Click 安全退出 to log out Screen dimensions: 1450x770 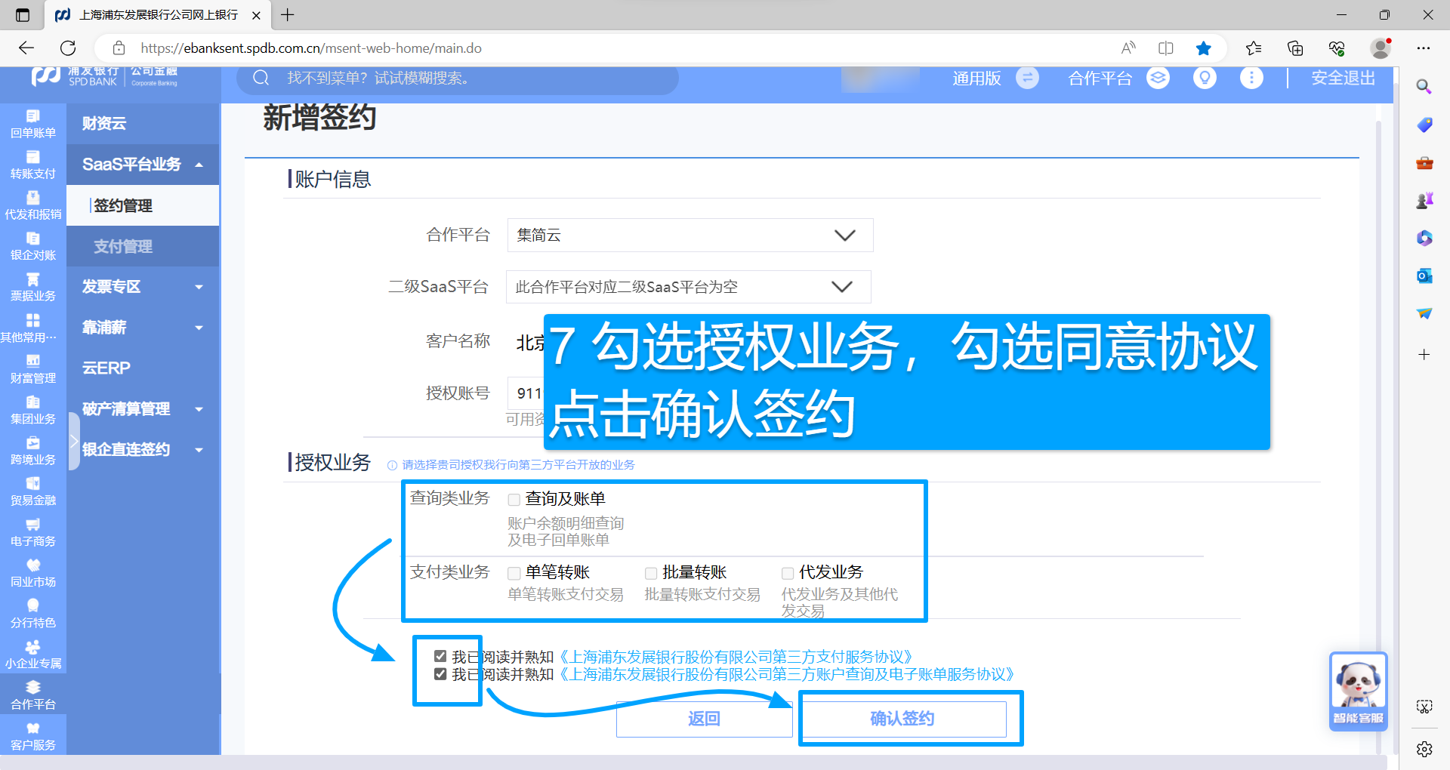point(1343,78)
